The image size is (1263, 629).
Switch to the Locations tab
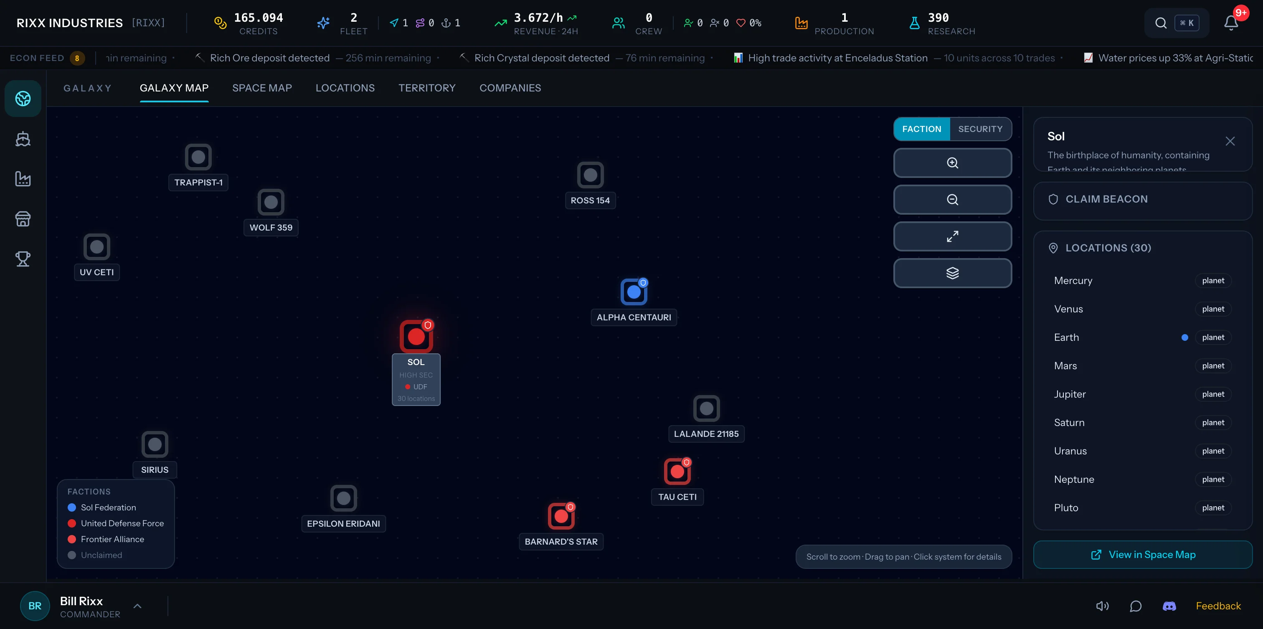pos(345,88)
